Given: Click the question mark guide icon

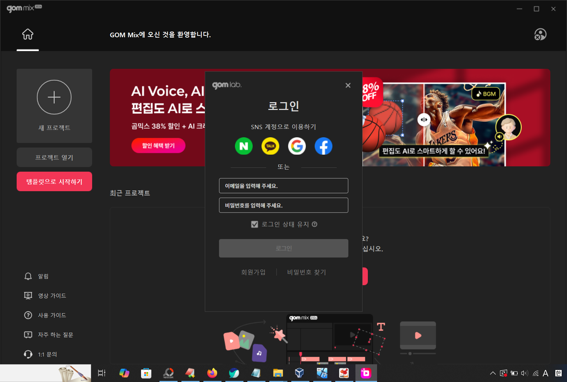Looking at the screenshot, I should click(x=28, y=315).
